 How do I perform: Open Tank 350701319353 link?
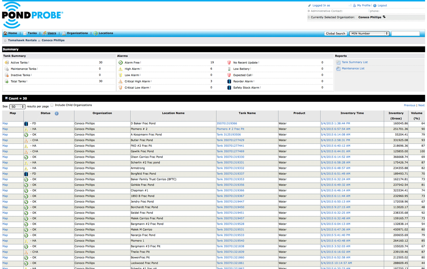(x=230, y=179)
